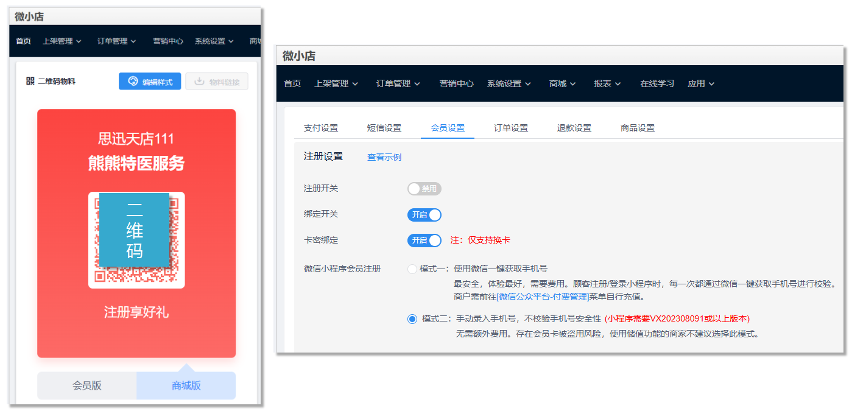Toggle the 绑定开关 switch
The image size is (852, 411).
424,215
